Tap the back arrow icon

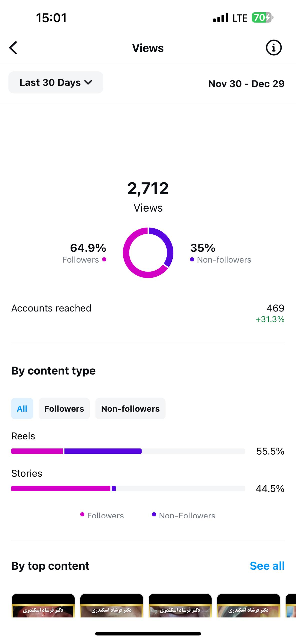(13, 48)
